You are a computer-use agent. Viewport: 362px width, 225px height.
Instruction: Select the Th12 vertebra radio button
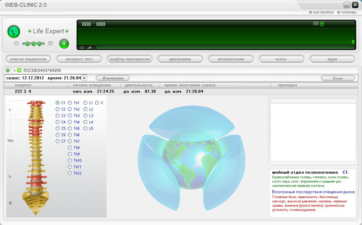(70, 173)
